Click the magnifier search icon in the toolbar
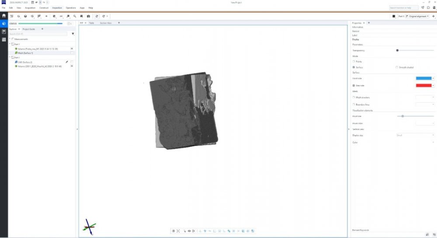437x238 pixels. coord(75,16)
